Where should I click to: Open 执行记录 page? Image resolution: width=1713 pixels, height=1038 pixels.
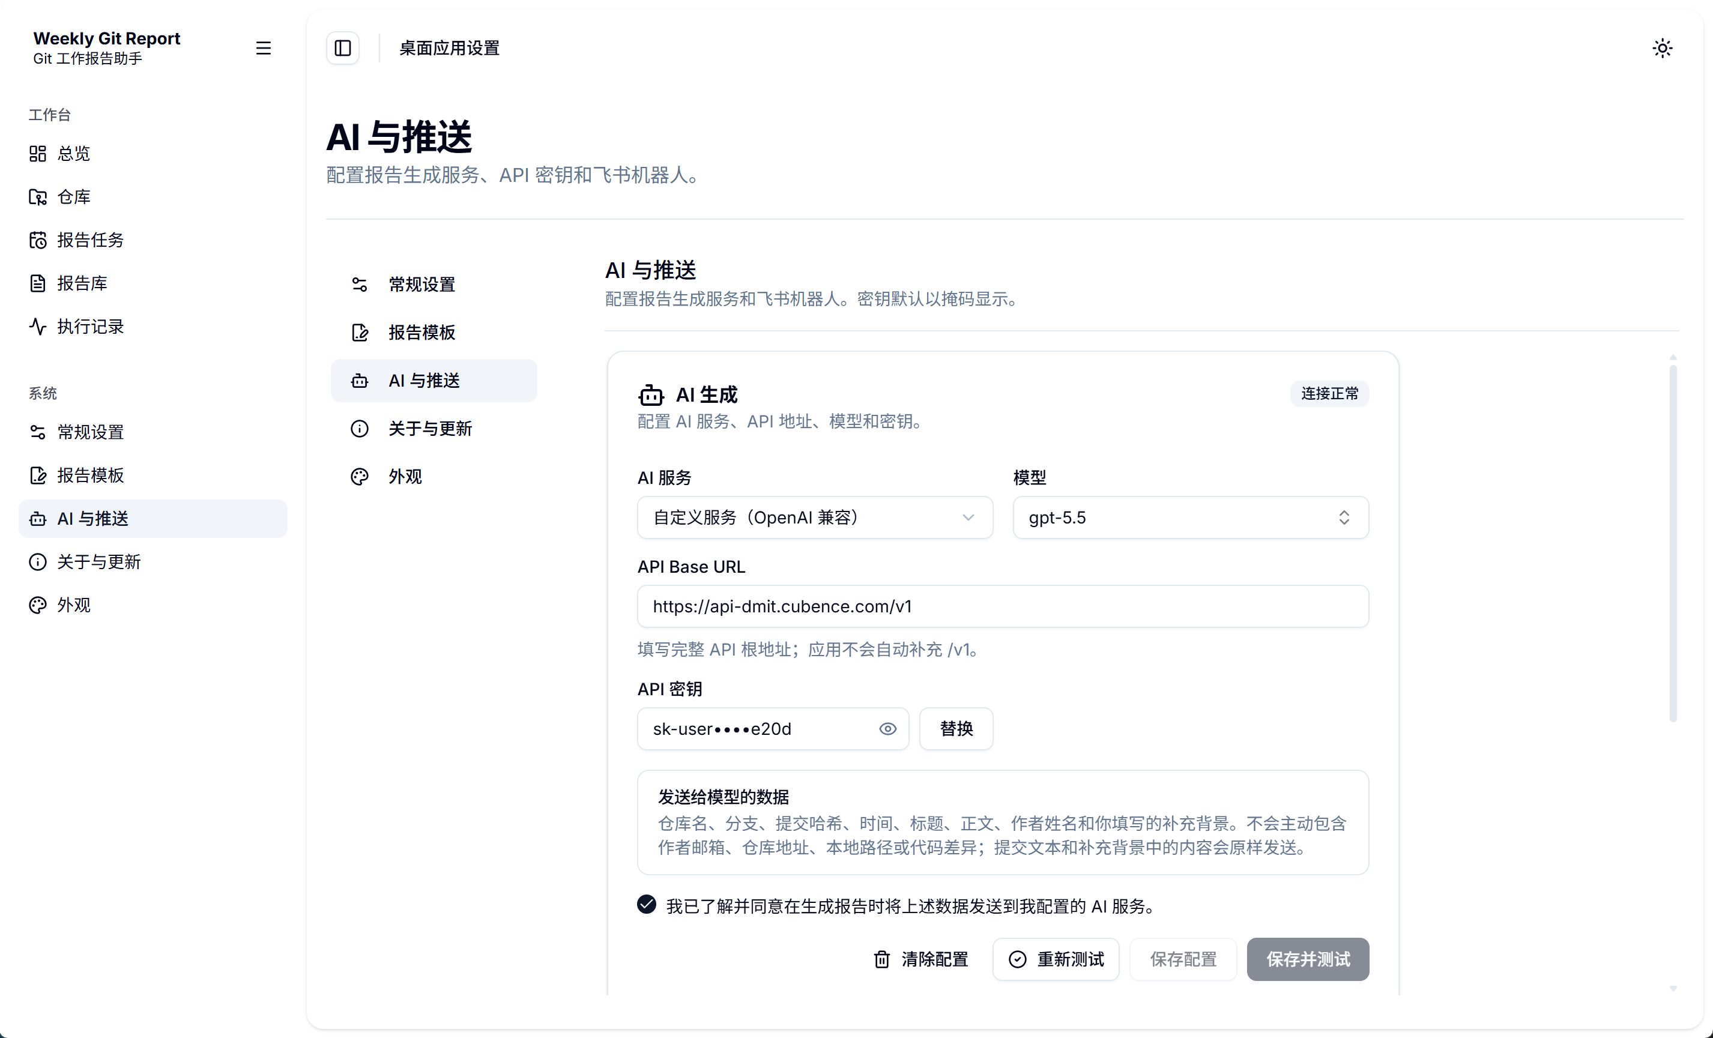(153, 326)
